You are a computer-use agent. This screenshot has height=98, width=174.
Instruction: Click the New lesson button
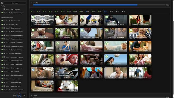(x=15, y=3)
